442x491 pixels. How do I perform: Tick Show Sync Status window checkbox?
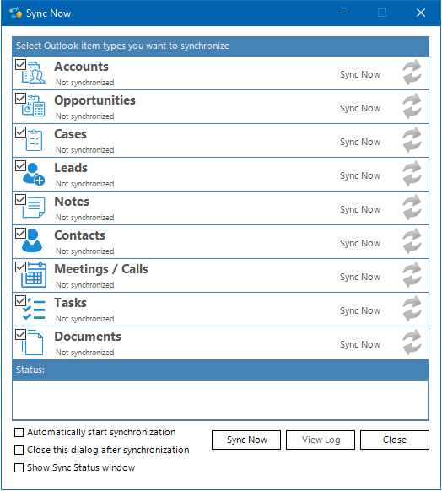[19, 468]
